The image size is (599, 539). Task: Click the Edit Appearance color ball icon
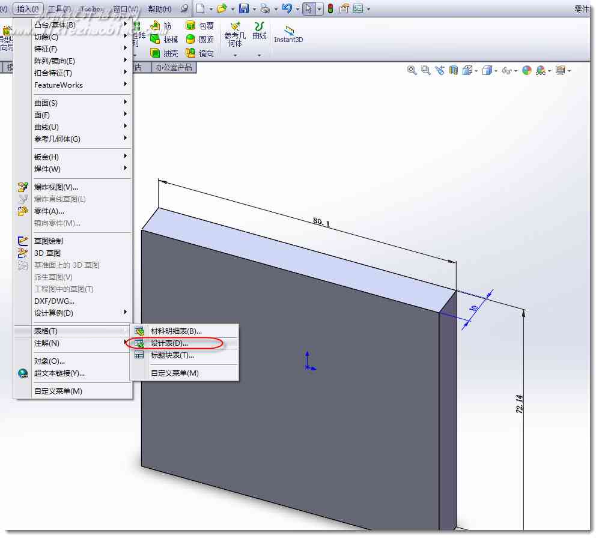527,70
